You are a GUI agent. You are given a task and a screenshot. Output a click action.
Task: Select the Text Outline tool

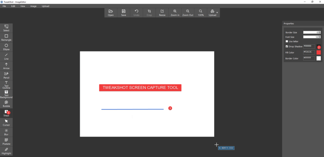point(6,85)
